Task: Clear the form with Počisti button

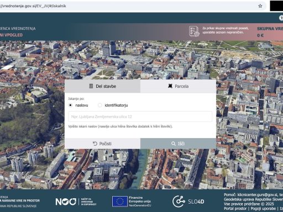Action: [x=102, y=144]
